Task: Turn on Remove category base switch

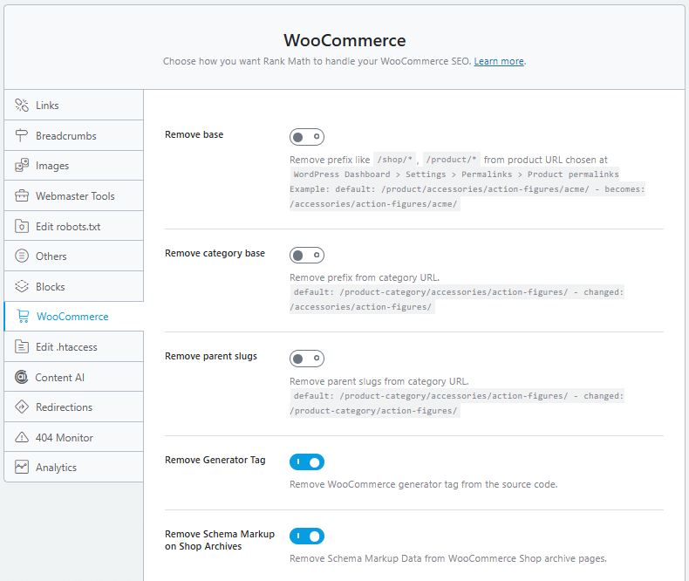Action: point(307,256)
